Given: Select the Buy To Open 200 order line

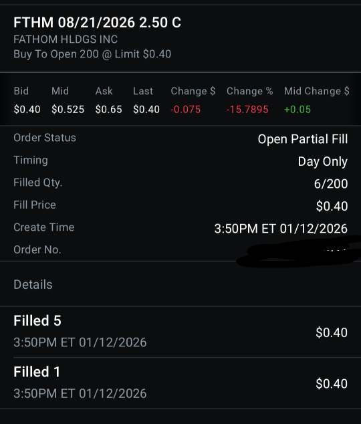Looking at the screenshot, I should [92, 54].
